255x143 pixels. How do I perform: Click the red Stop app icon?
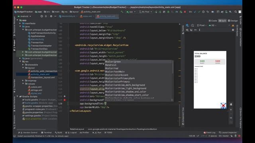coord(185,12)
